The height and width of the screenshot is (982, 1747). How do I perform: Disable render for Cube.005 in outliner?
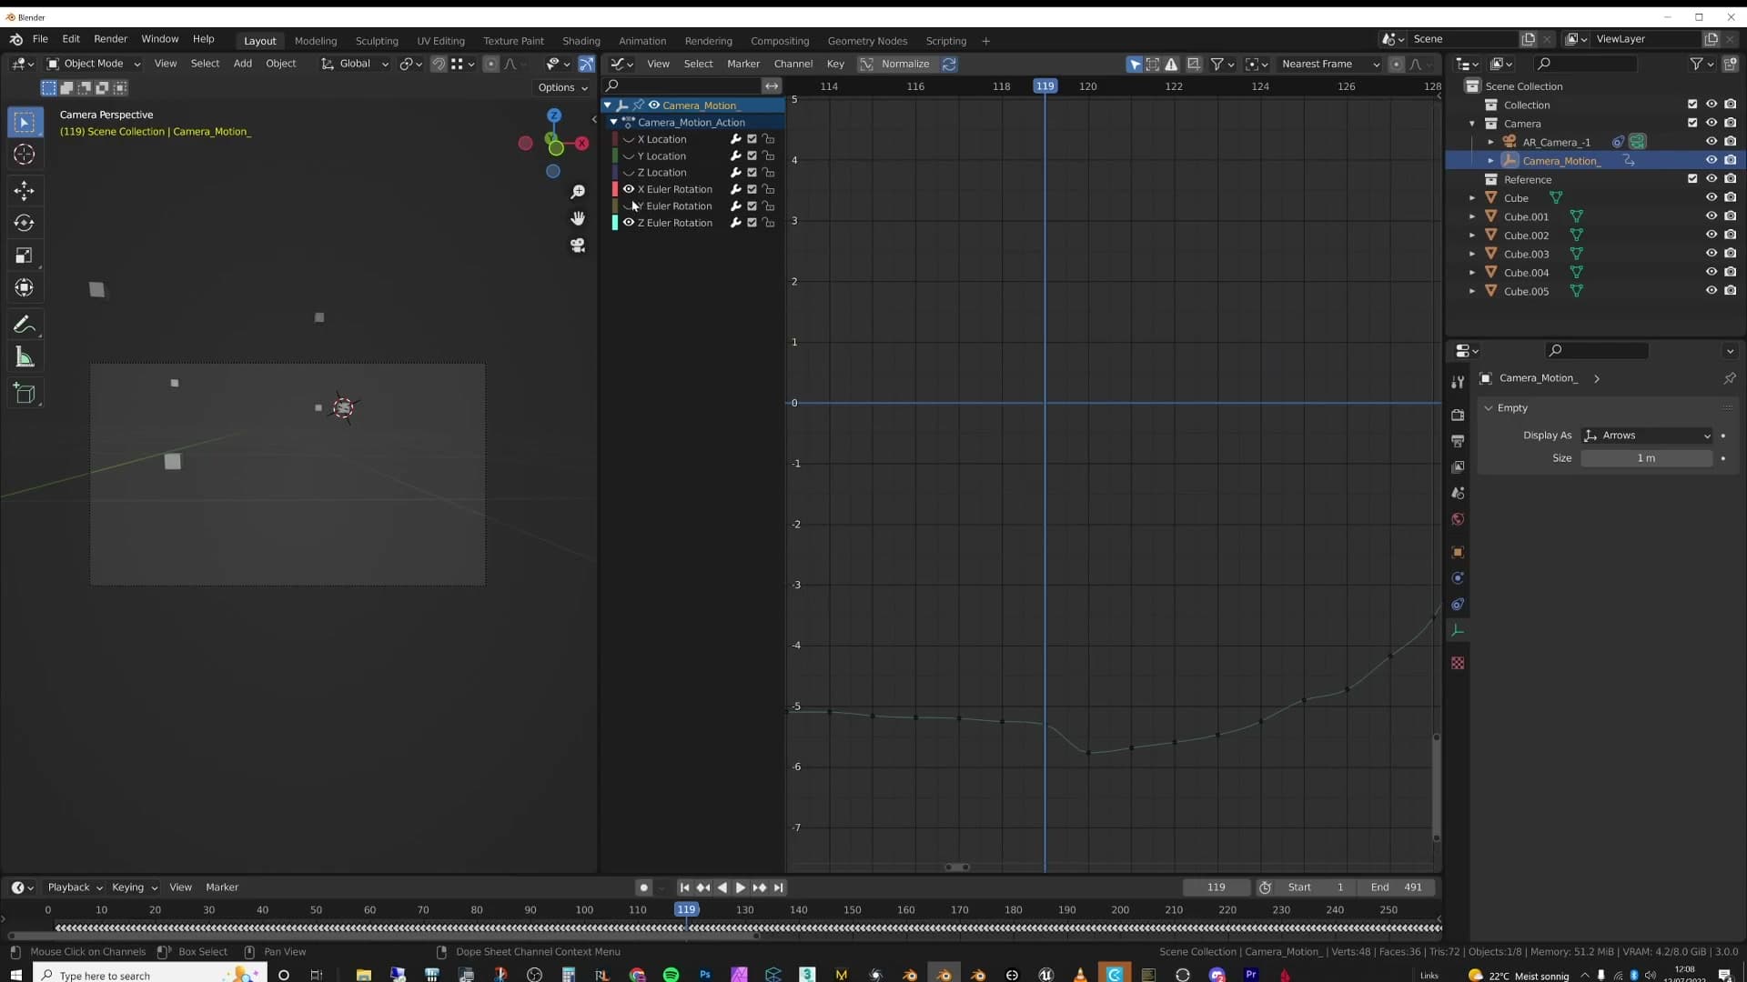pos(1730,291)
